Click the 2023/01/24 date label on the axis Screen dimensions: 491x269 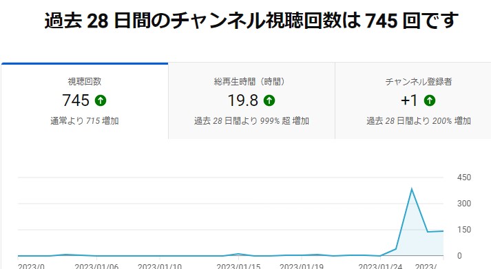click(380, 266)
